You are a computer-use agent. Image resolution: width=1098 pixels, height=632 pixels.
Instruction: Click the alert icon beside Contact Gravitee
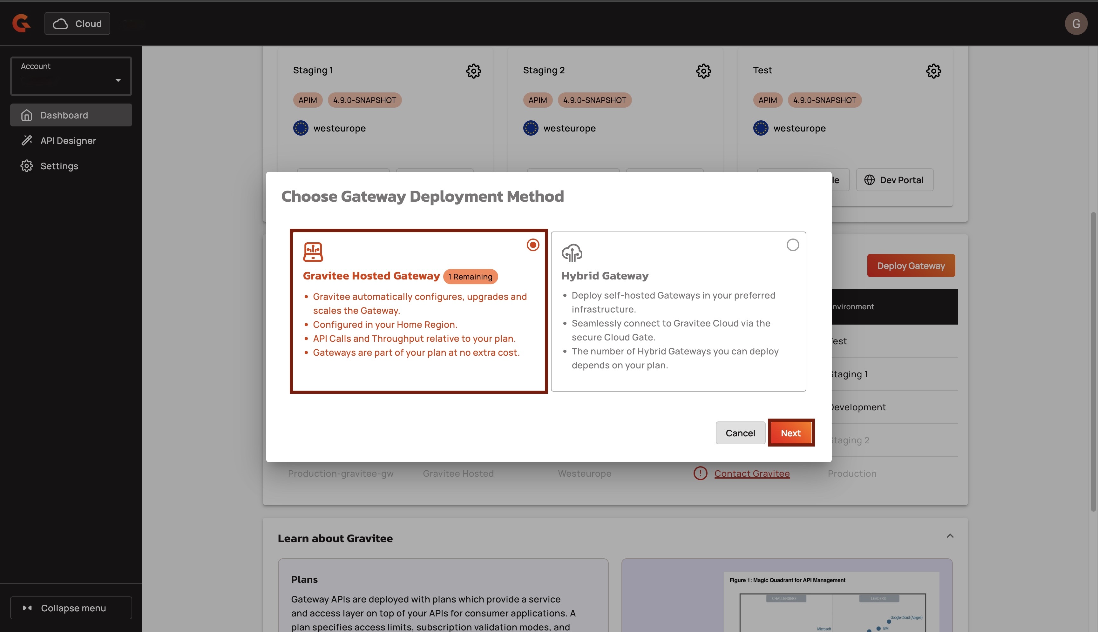click(700, 473)
